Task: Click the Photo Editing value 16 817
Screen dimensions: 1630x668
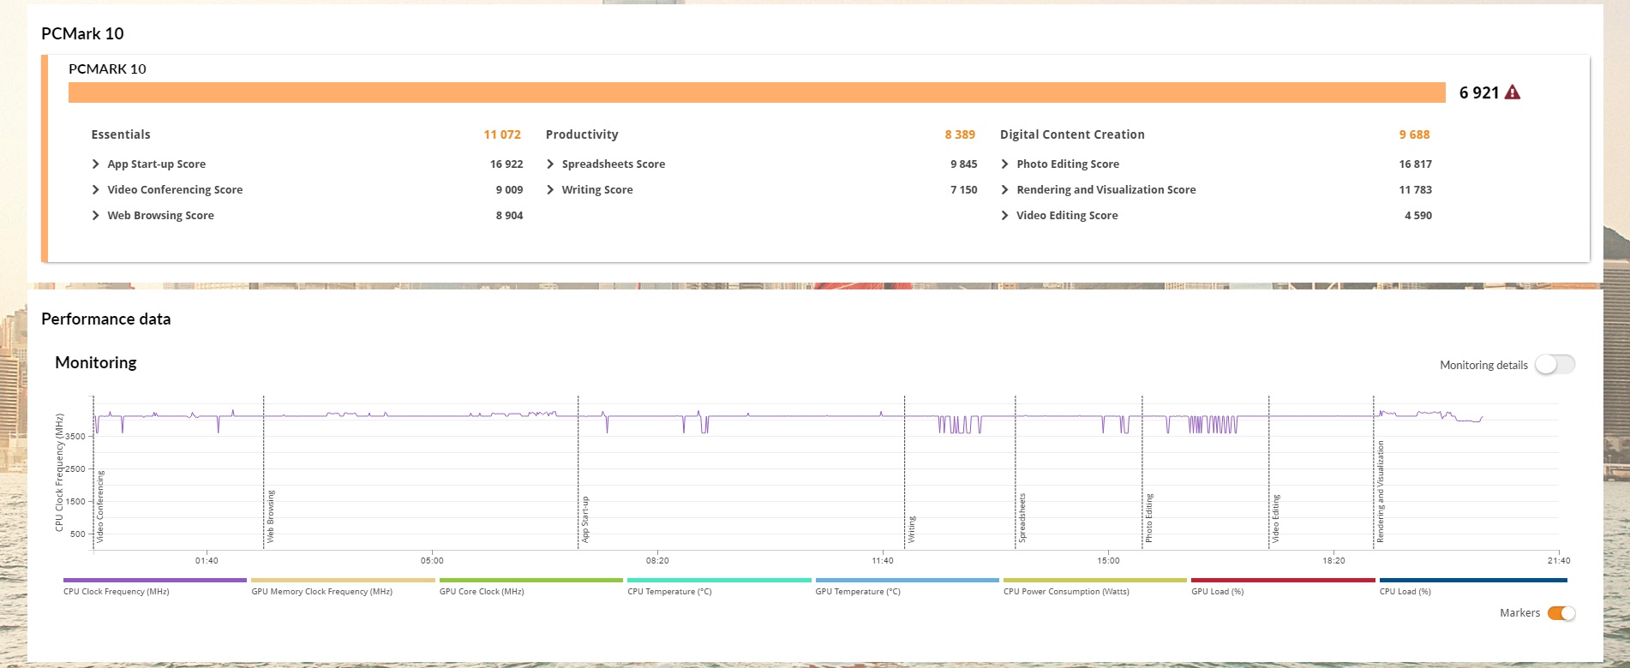Action: [x=1415, y=164]
